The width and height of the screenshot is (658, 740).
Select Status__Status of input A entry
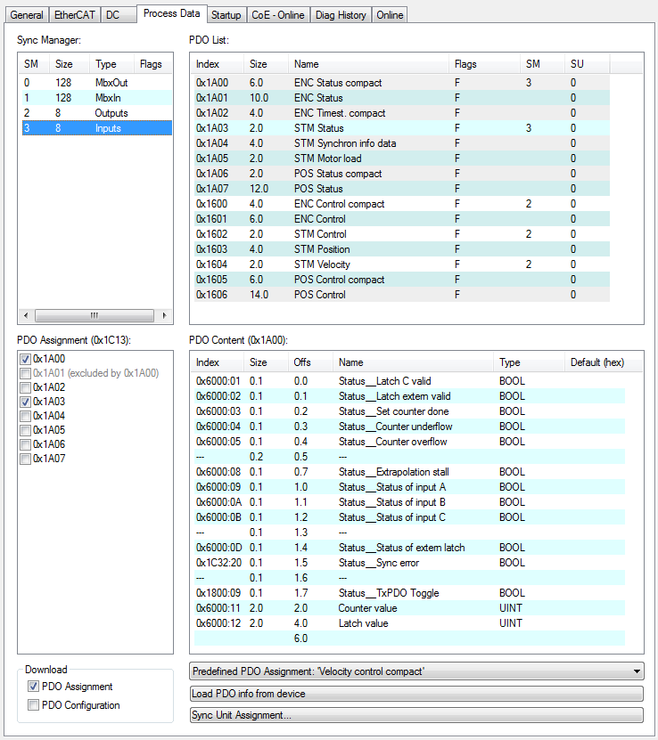pyautogui.click(x=409, y=486)
